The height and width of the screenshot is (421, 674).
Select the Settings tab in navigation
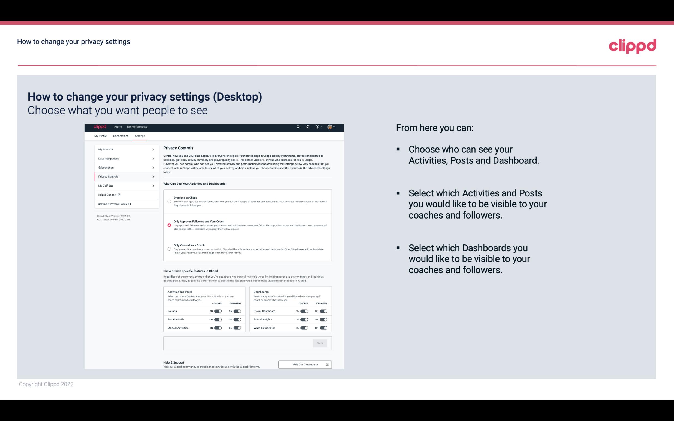(140, 136)
